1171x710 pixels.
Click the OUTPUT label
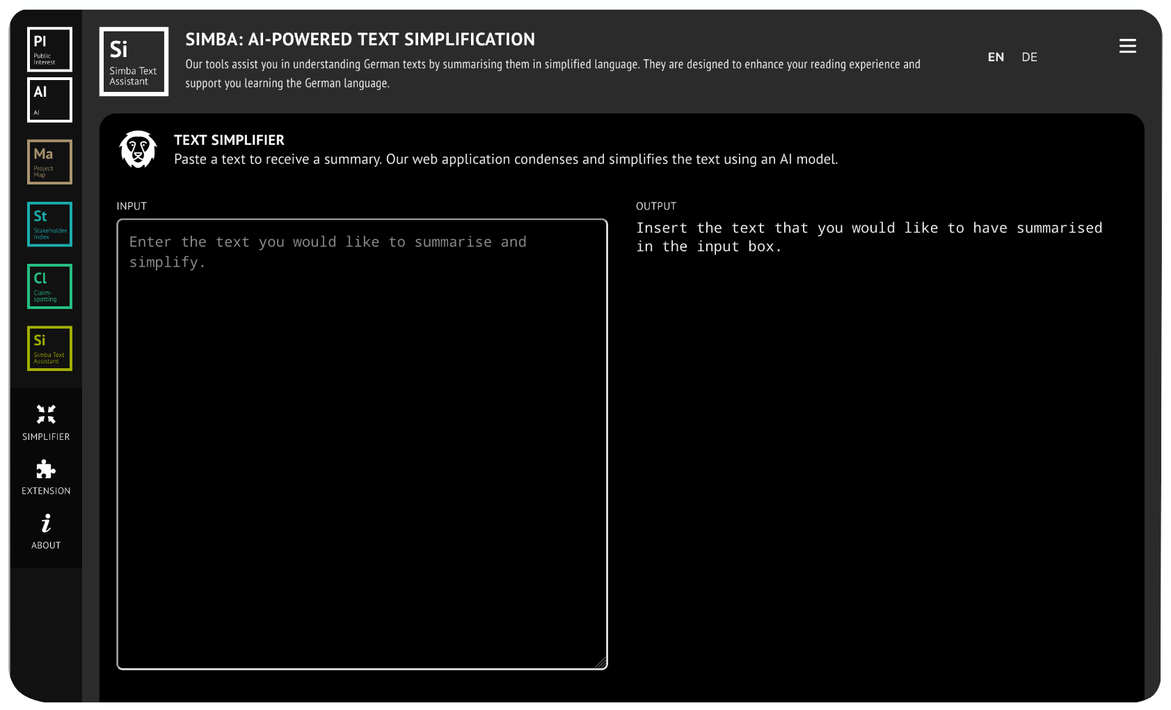[656, 206]
